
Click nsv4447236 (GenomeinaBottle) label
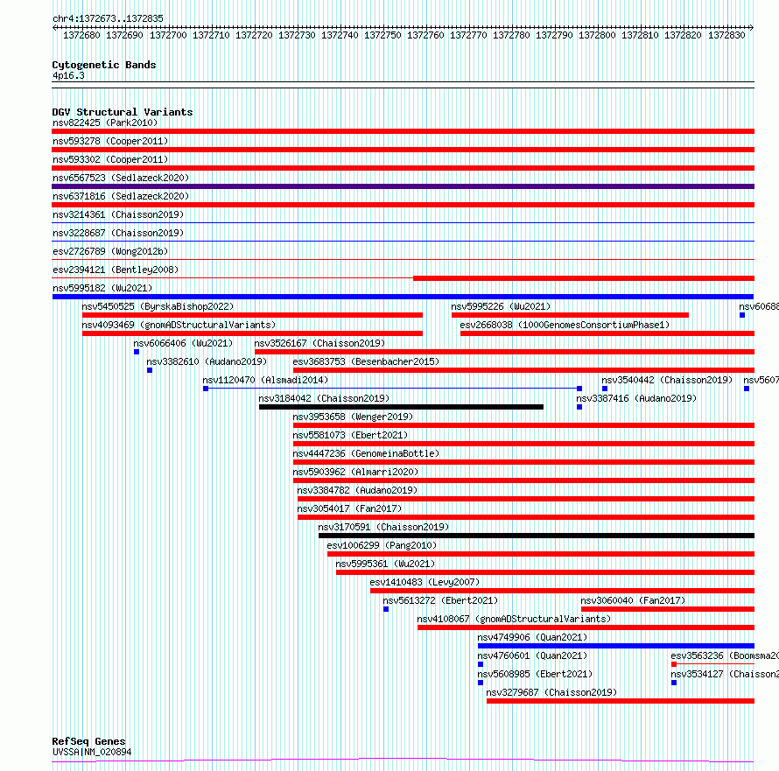coord(366,453)
